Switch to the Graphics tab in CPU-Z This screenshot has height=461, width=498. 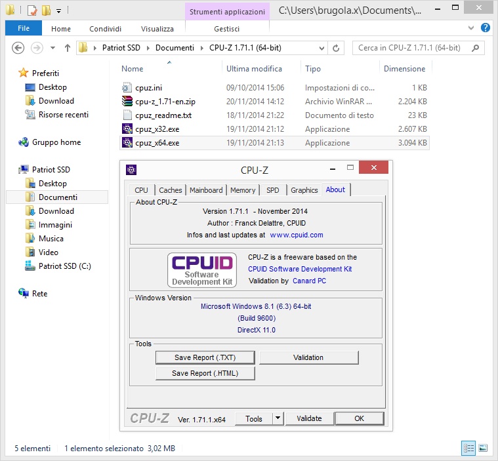pyautogui.click(x=304, y=190)
